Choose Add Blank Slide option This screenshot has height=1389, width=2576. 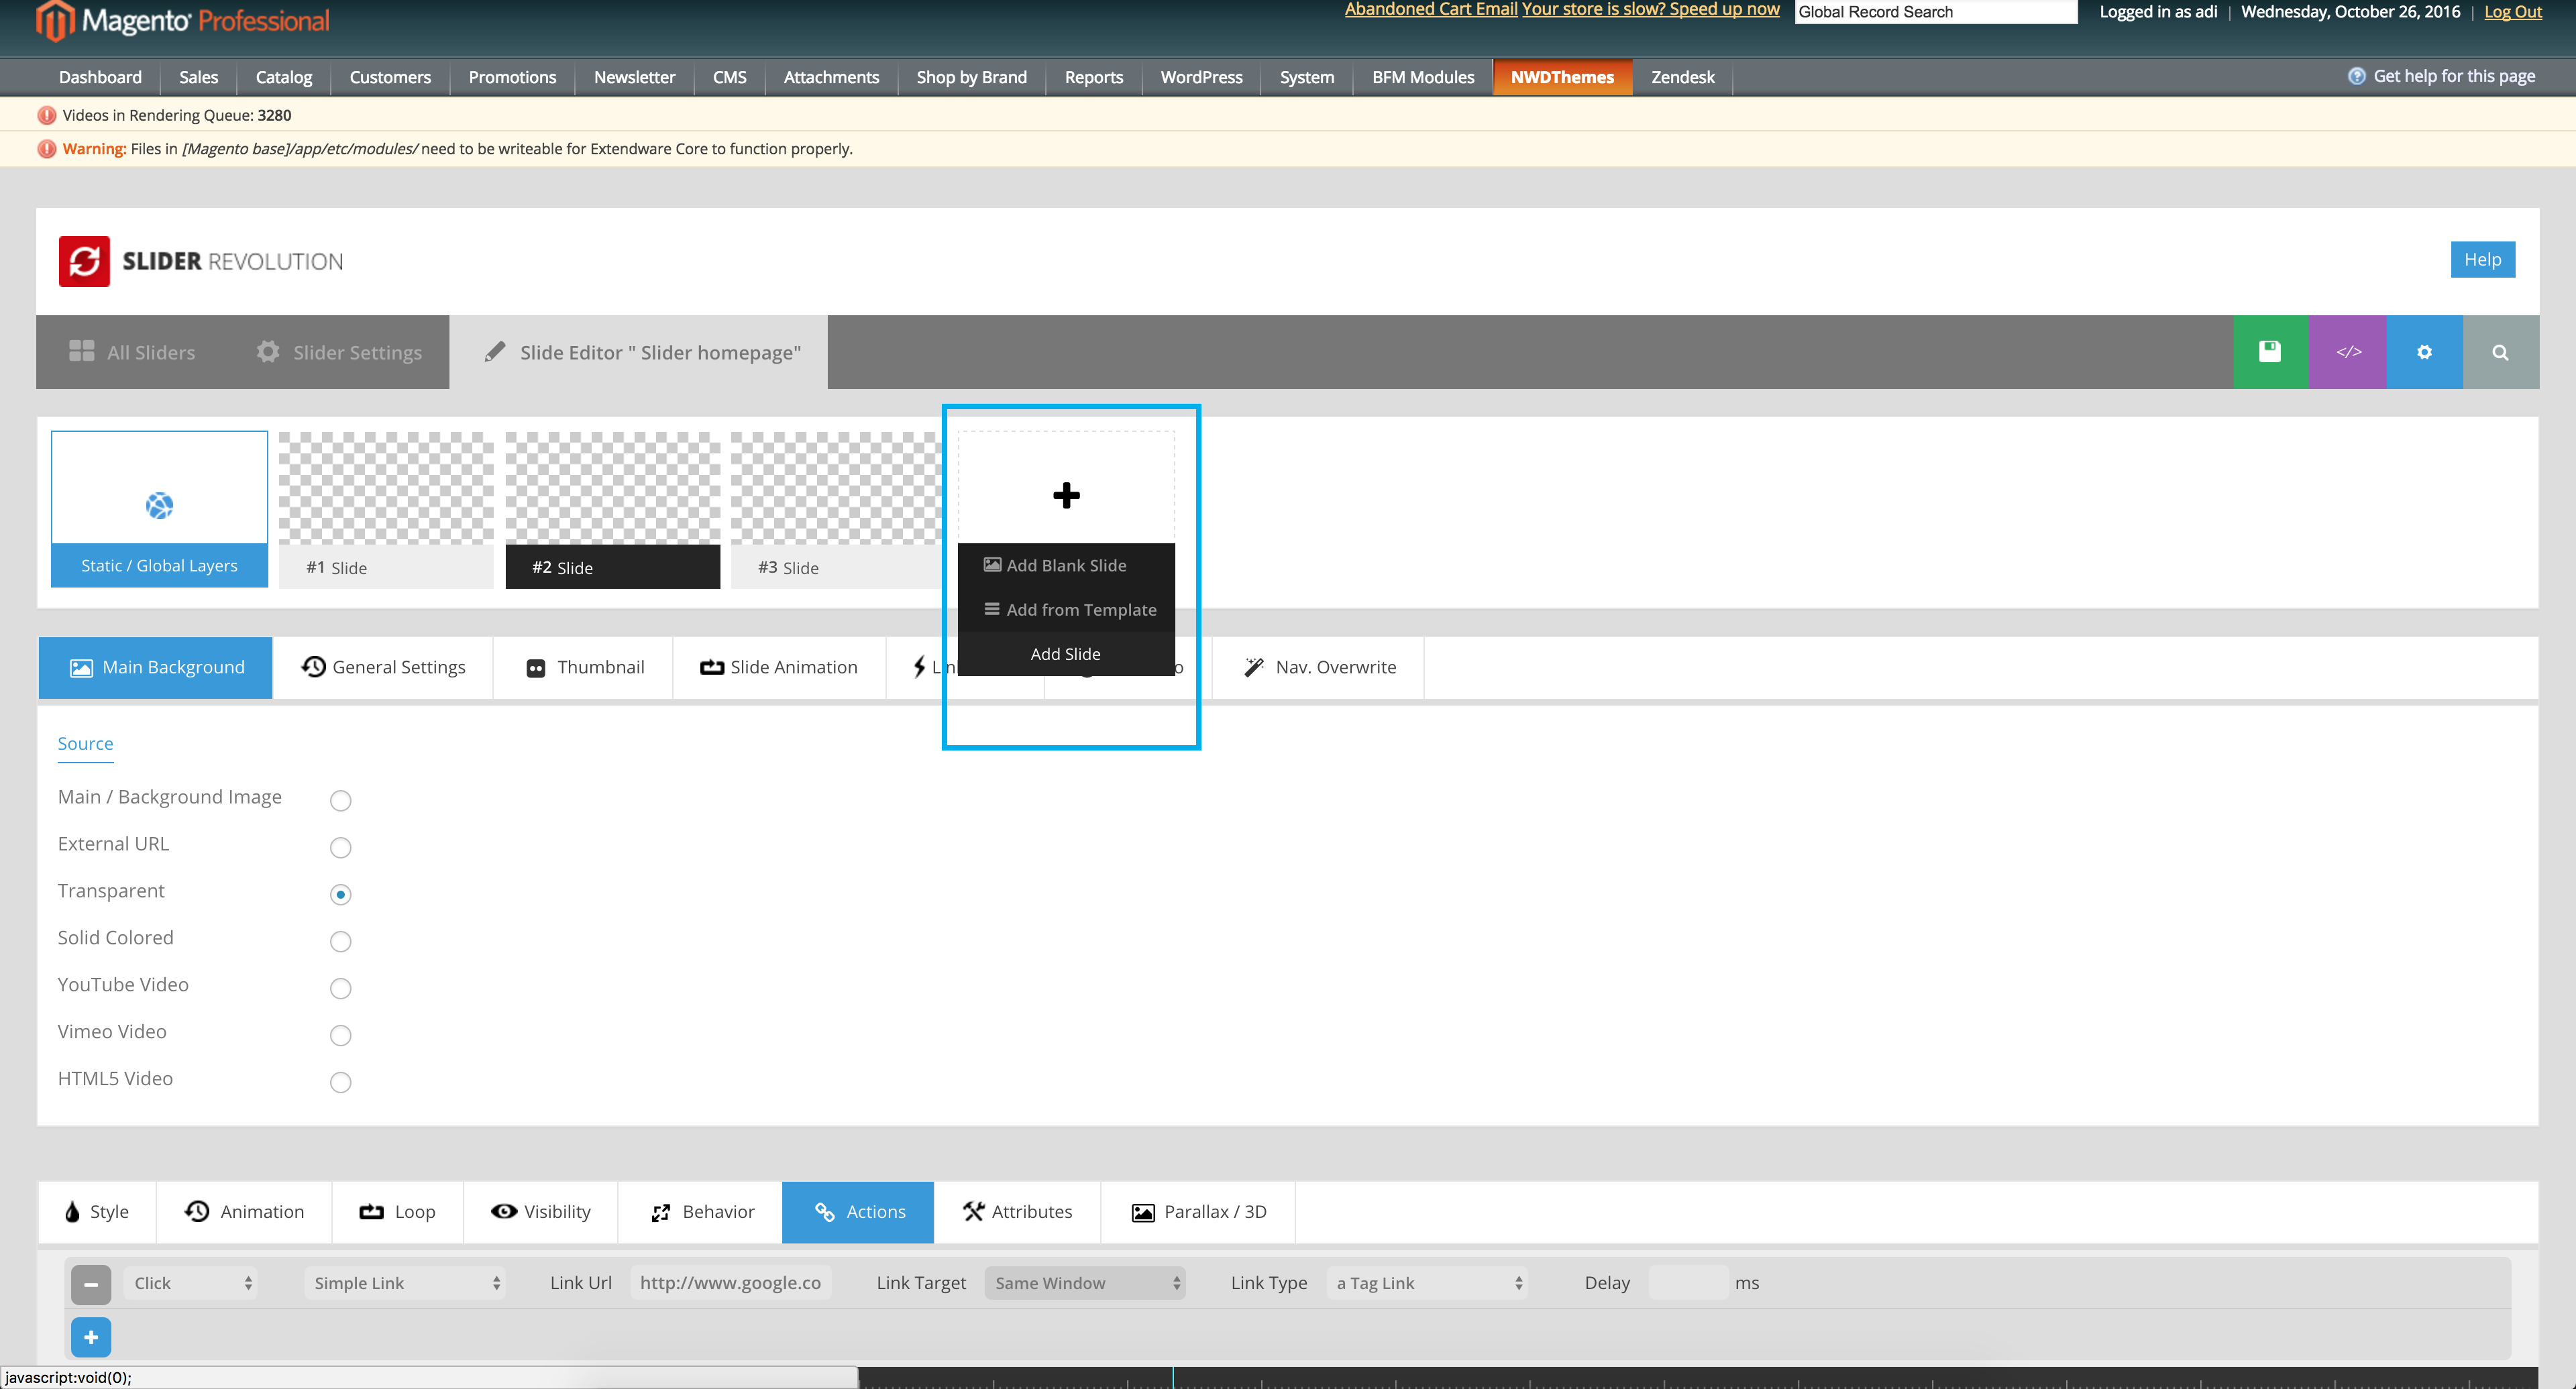(1066, 565)
